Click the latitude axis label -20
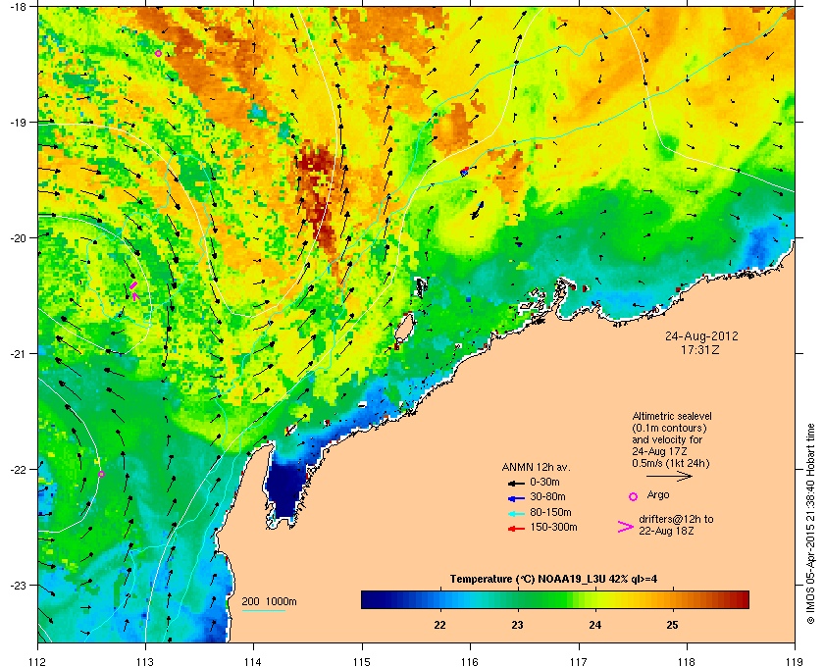 (19, 237)
